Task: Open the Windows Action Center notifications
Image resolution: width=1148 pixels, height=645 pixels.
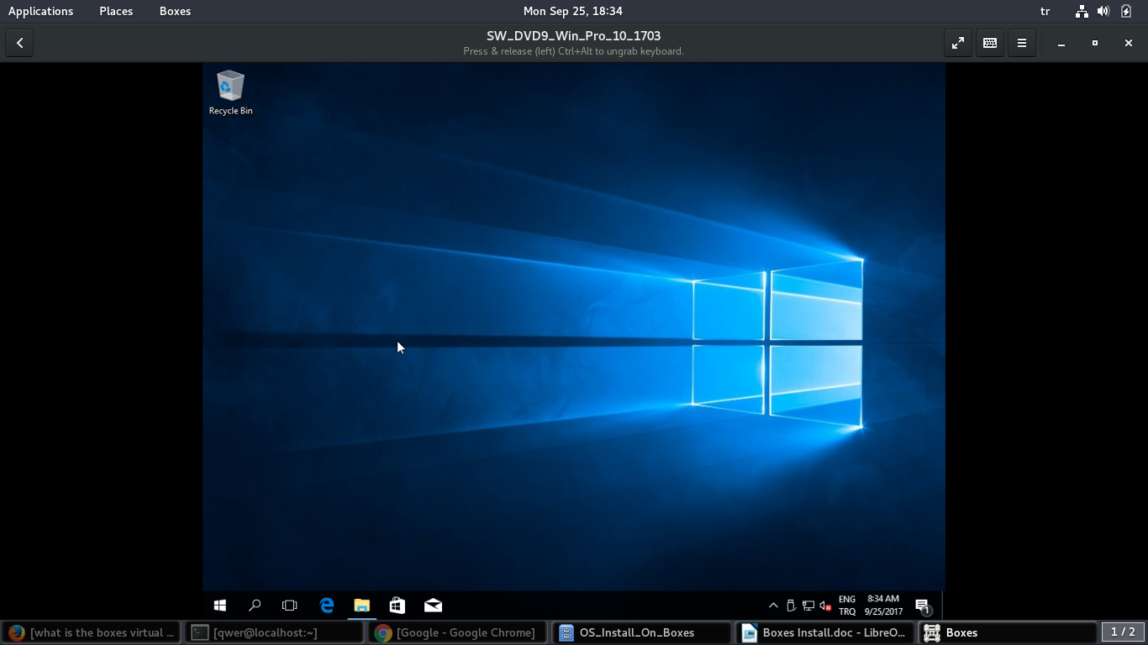Action: click(922, 606)
